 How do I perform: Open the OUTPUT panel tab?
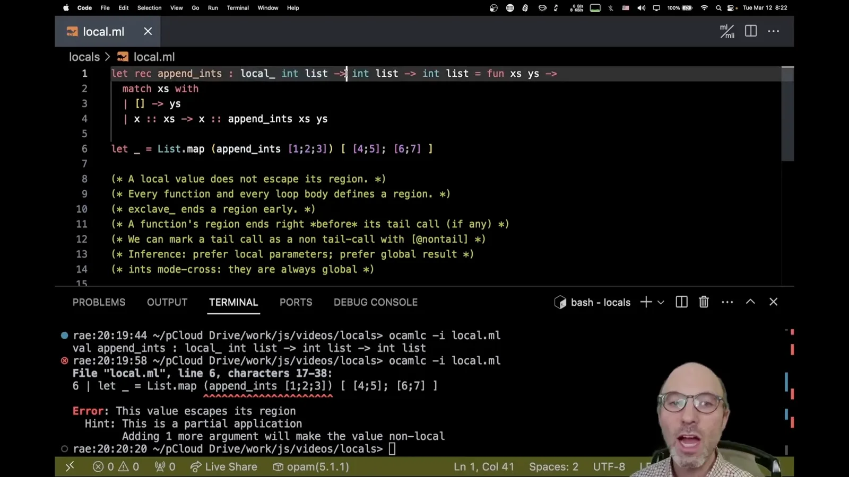point(167,302)
